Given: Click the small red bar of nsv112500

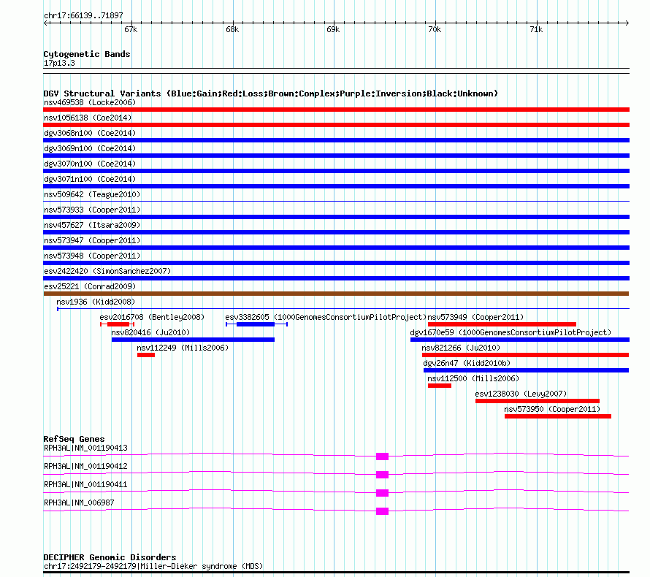Looking at the screenshot, I should coord(440,386).
